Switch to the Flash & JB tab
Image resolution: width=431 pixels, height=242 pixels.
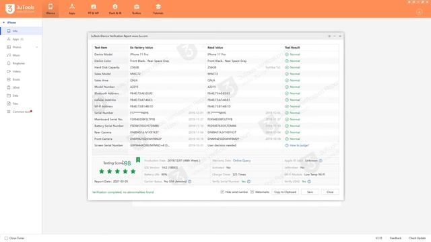tap(115, 9)
